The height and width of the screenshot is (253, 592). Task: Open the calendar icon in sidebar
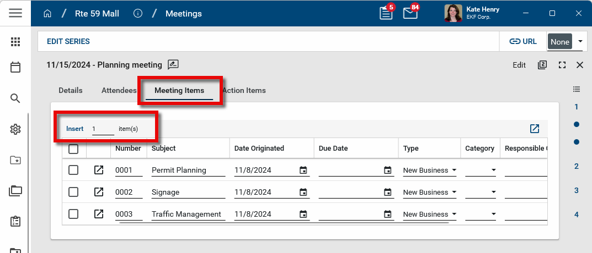coord(15,67)
